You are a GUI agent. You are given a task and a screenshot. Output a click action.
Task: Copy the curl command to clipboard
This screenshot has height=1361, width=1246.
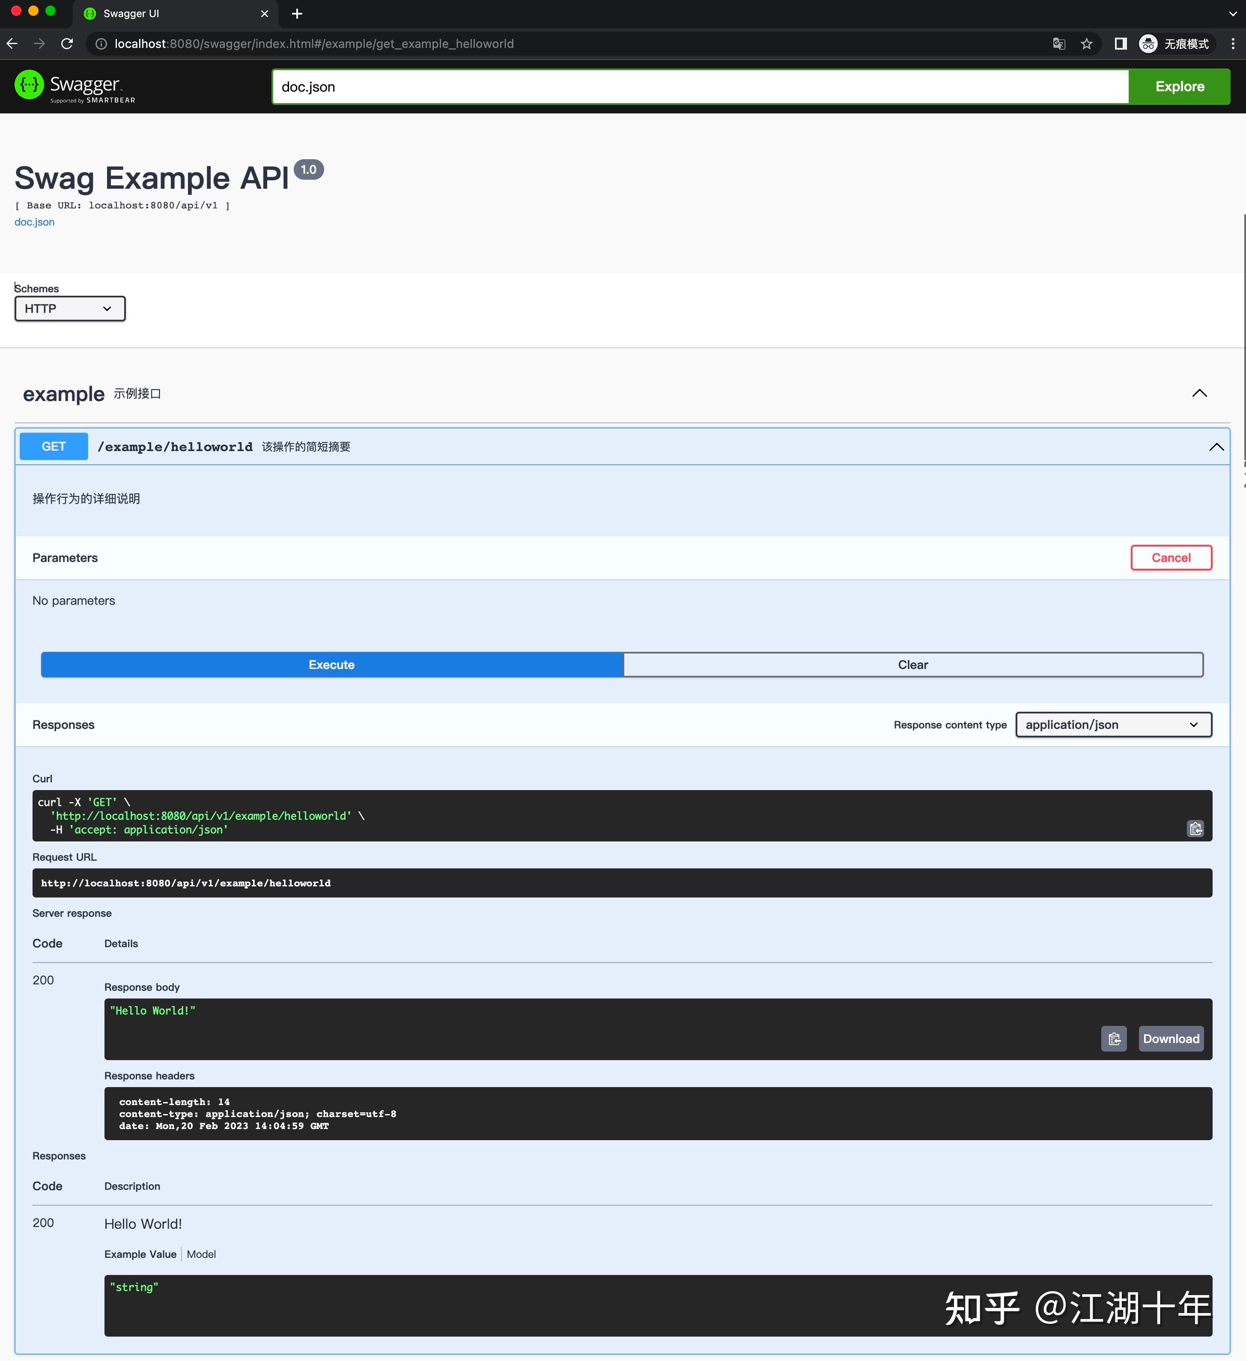tap(1195, 828)
